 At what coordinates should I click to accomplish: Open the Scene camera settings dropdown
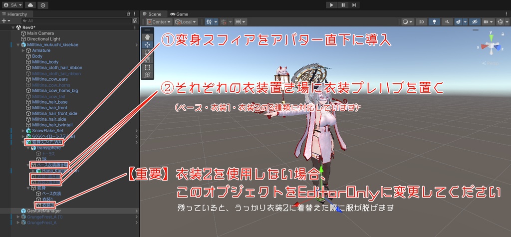tap(488, 22)
